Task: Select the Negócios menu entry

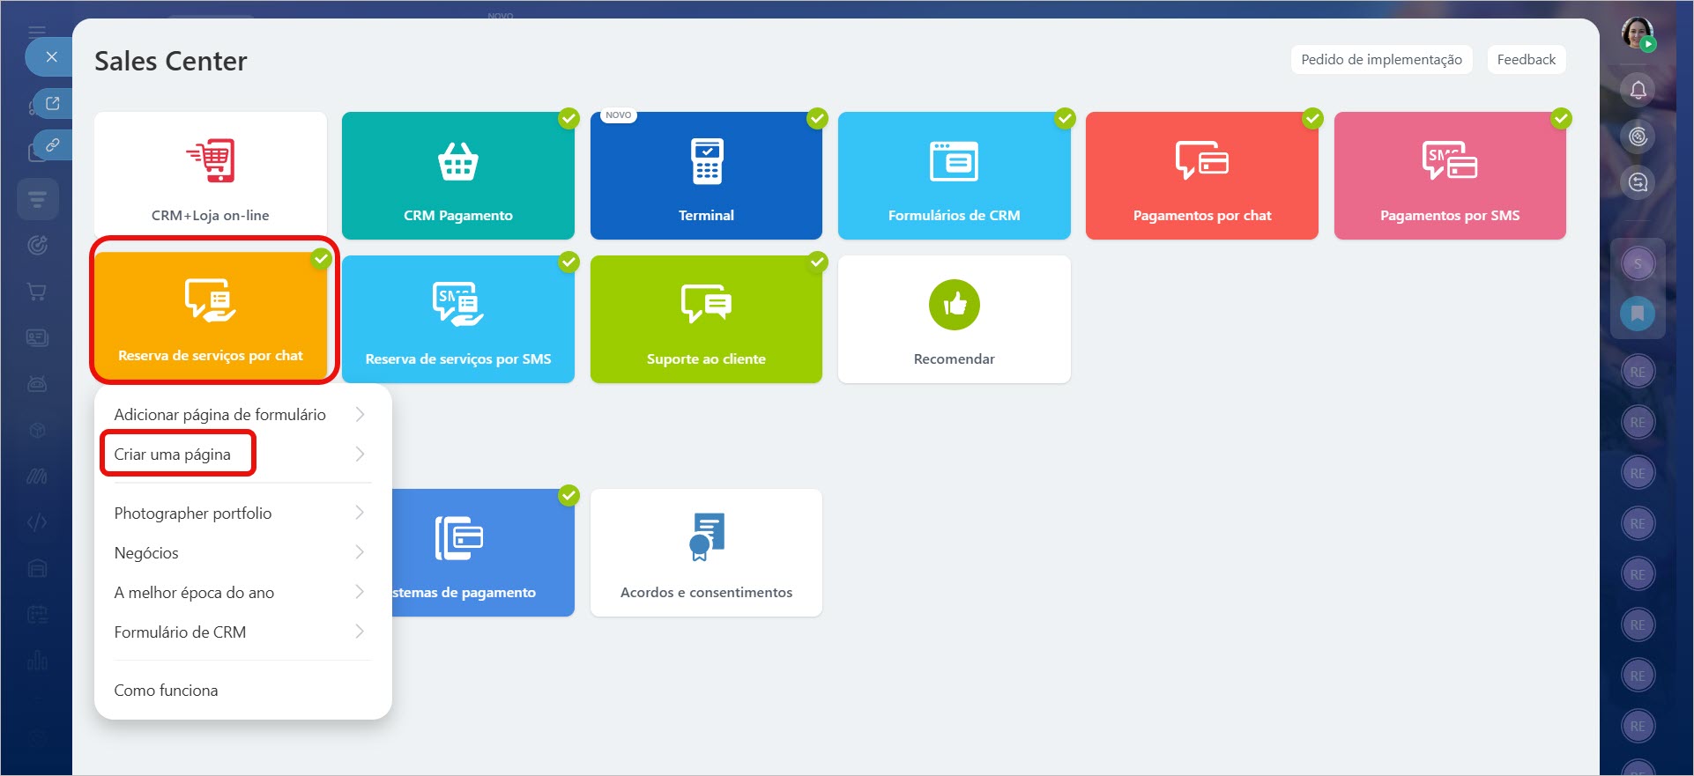Action: 146,553
